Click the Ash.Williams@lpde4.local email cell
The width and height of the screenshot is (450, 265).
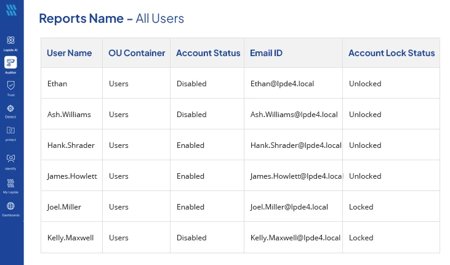pyautogui.click(x=294, y=115)
